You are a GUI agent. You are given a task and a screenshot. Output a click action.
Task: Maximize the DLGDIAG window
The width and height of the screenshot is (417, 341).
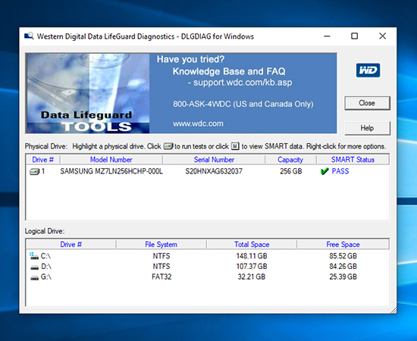pos(355,36)
